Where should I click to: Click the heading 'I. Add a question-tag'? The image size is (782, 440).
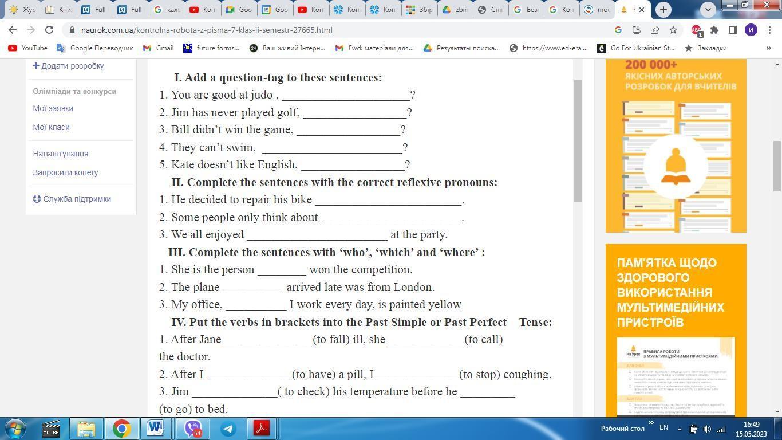[x=278, y=77]
